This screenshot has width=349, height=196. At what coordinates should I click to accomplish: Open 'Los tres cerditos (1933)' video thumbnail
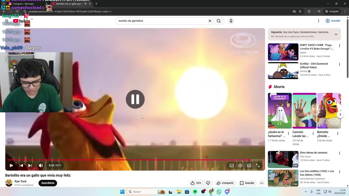[x=283, y=178]
